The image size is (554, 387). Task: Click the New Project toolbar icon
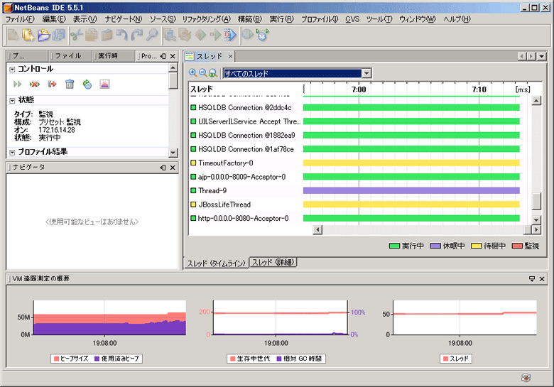pos(28,35)
